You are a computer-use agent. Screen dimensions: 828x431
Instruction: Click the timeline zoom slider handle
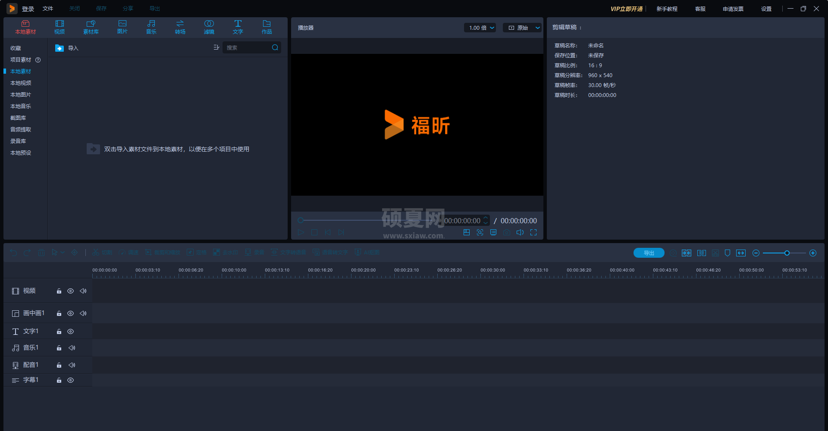point(787,253)
